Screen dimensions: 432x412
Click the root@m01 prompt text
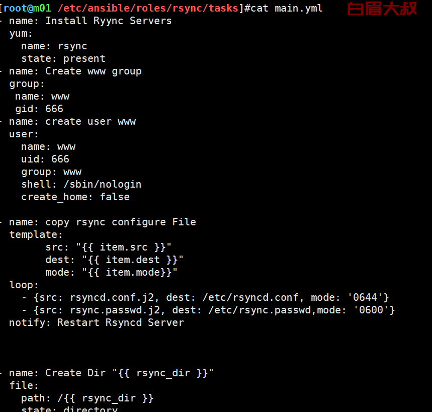tap(27, 8)
